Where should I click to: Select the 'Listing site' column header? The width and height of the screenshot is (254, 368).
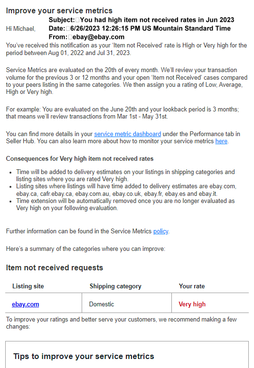tap(28, 286)
